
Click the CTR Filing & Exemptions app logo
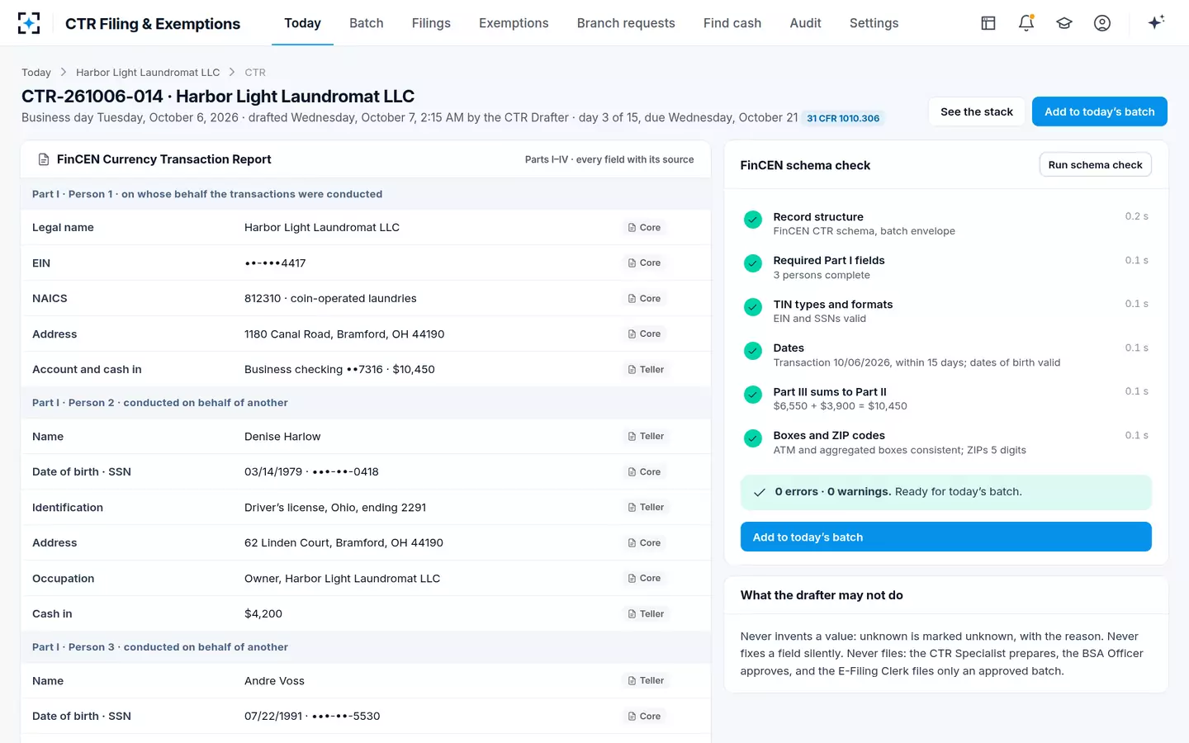tap(29, 23)
